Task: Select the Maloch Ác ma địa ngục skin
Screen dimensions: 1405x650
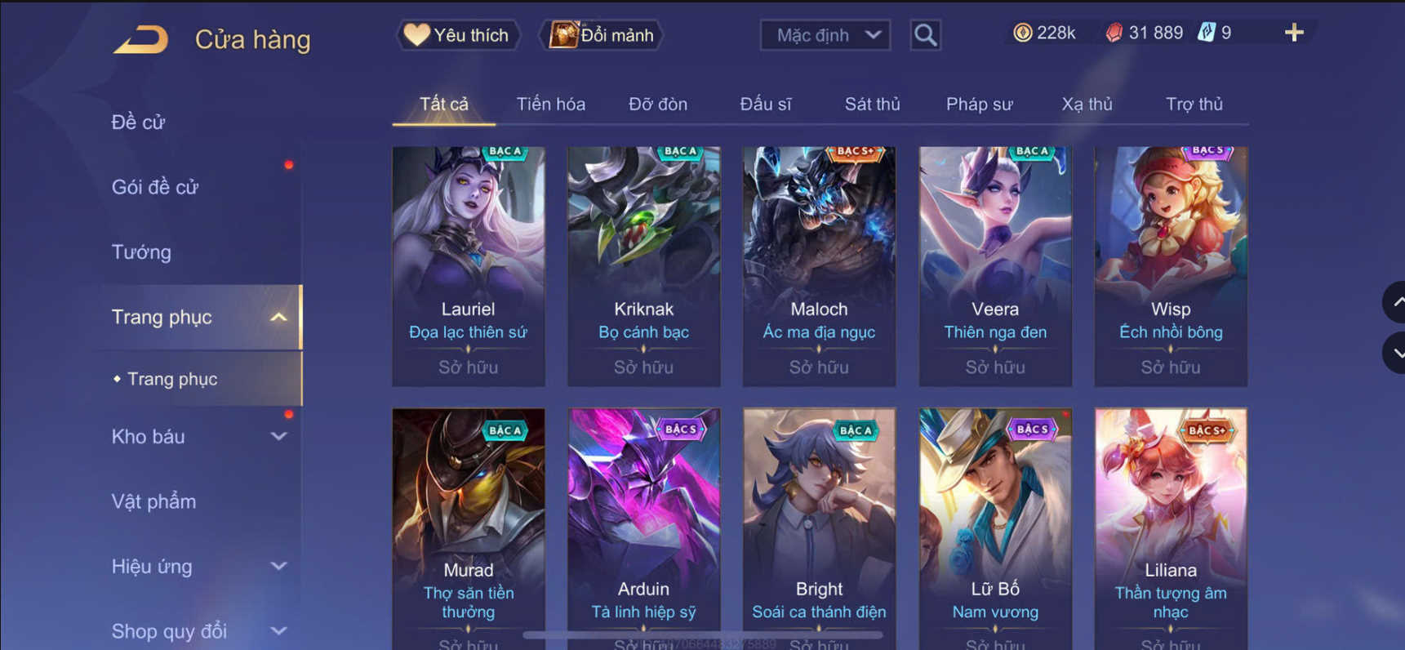Action: (x=819, y=266)
